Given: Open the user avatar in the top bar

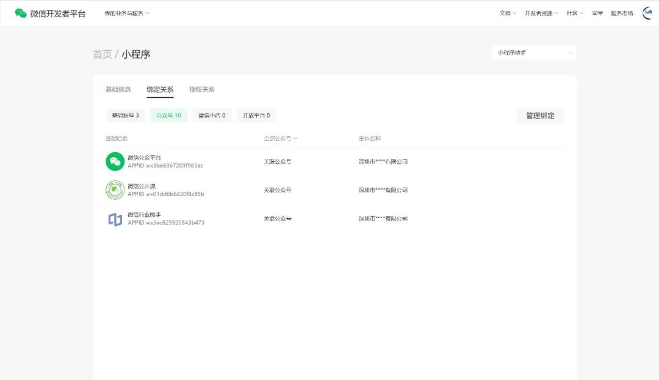Looking at the screenshot, I should 649,13.
